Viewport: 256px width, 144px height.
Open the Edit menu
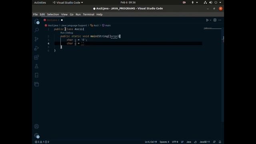point(42,14)
